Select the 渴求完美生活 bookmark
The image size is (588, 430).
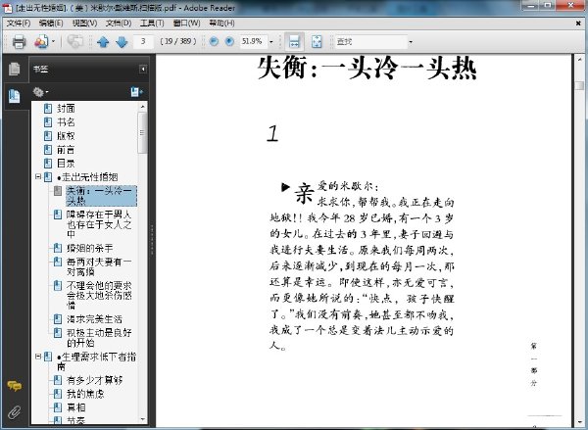point(94,319)
